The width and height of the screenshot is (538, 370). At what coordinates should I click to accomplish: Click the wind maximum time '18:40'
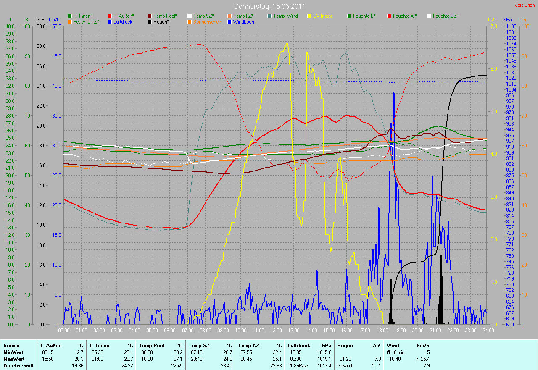coord(394,359)
